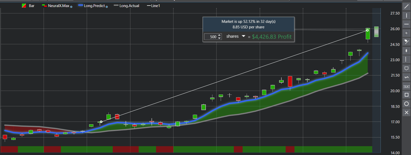
Task: Click the Long.Predict blue color swatch
Action: pyautogui.click(x=81, y=5)
